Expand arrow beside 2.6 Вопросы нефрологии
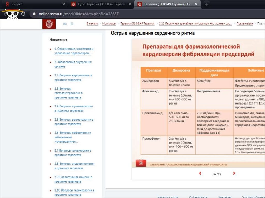Screen dimensions: 265x198 [x=51, y=133]
